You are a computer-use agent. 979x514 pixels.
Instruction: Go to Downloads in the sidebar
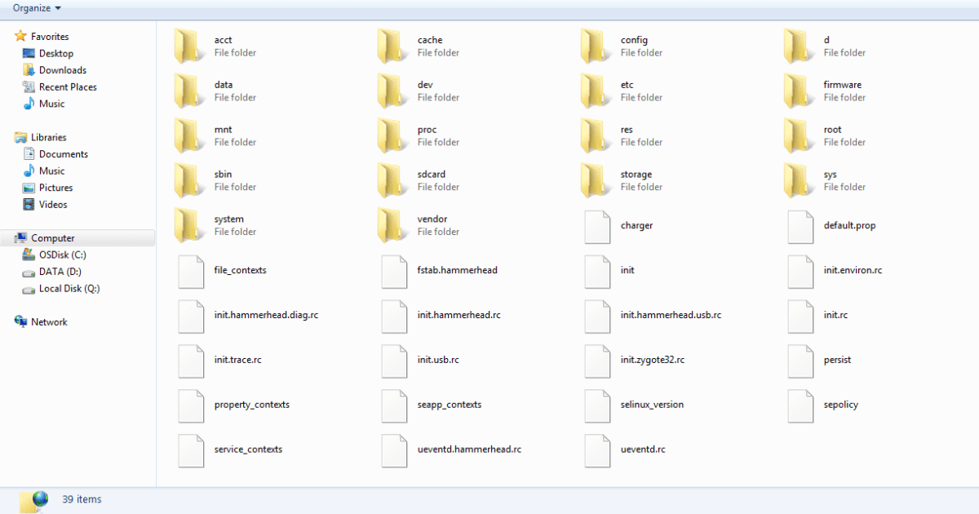(62, 70)
